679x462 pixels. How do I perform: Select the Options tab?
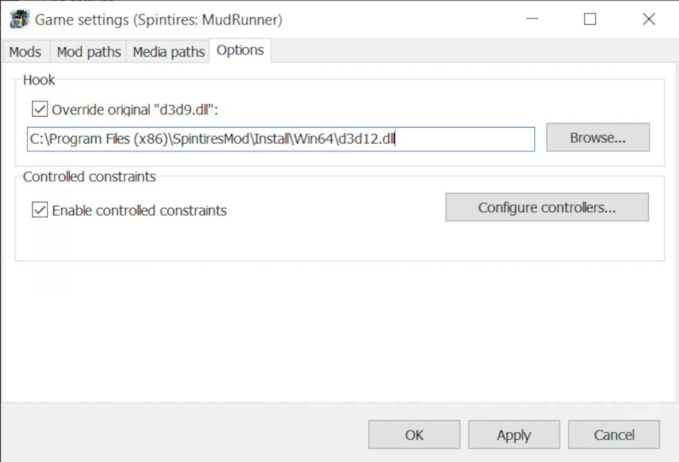tap(240, 51)
